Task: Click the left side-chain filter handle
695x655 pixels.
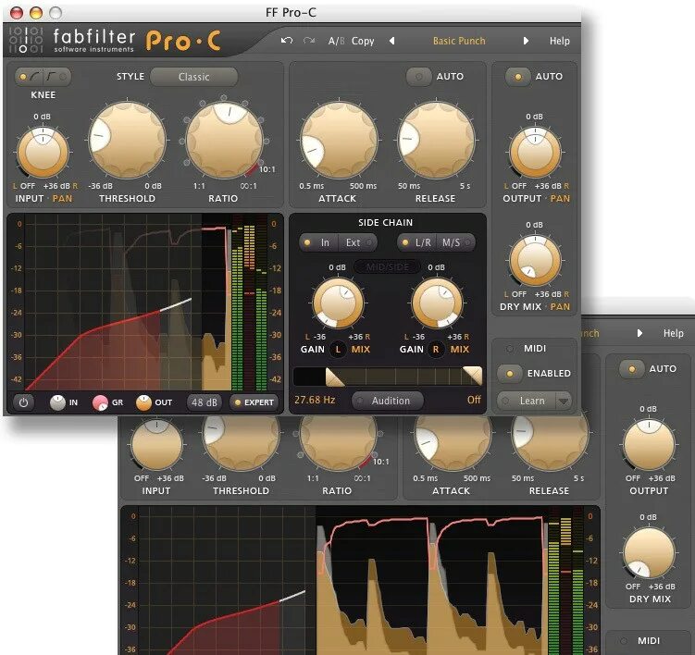Action: (x=335, y=377)
